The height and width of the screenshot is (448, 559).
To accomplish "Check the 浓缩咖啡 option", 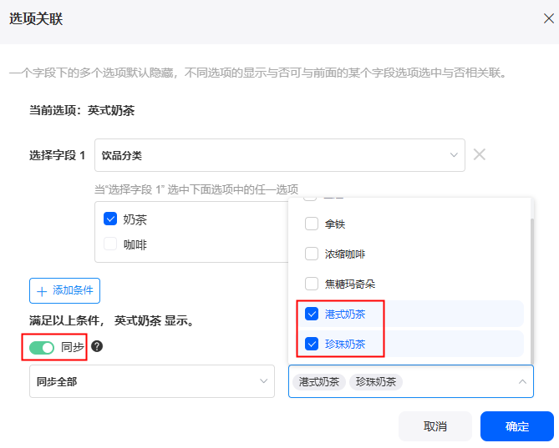I will (312, 254).
